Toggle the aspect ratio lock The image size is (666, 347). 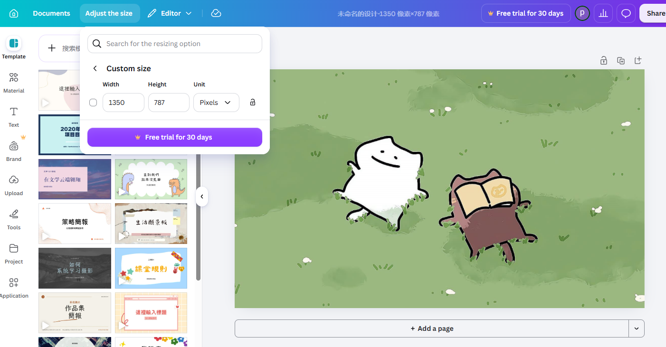click(253, 103)
